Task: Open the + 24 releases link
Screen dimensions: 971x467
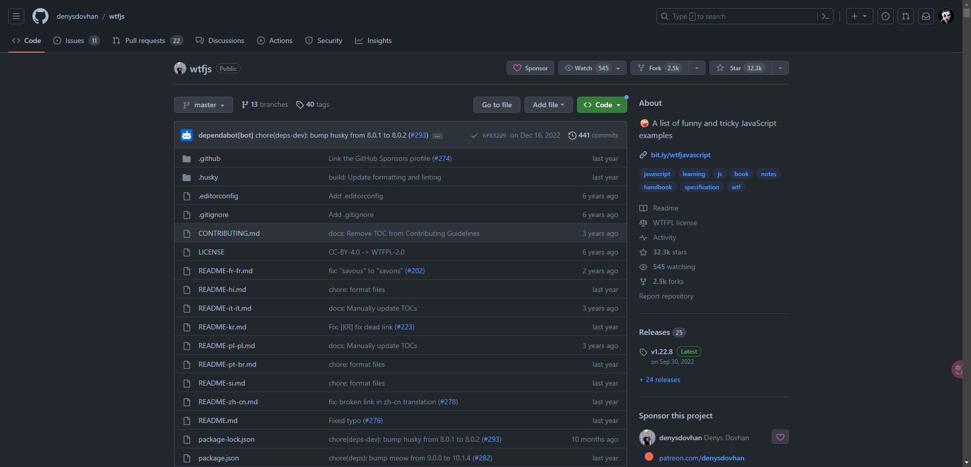Action: click(x=659, y=379)
